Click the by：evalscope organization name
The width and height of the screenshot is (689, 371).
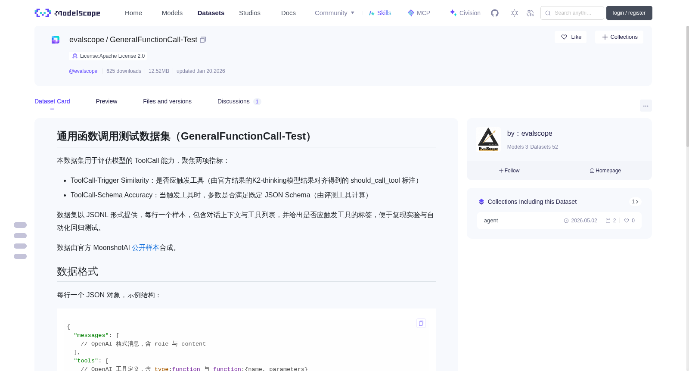[530, 134]
